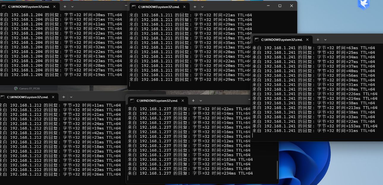Click the 时间=18ms reply line from 192.168.1.211
The height and width of the screenshot is (185, 383).
(191, 75)
